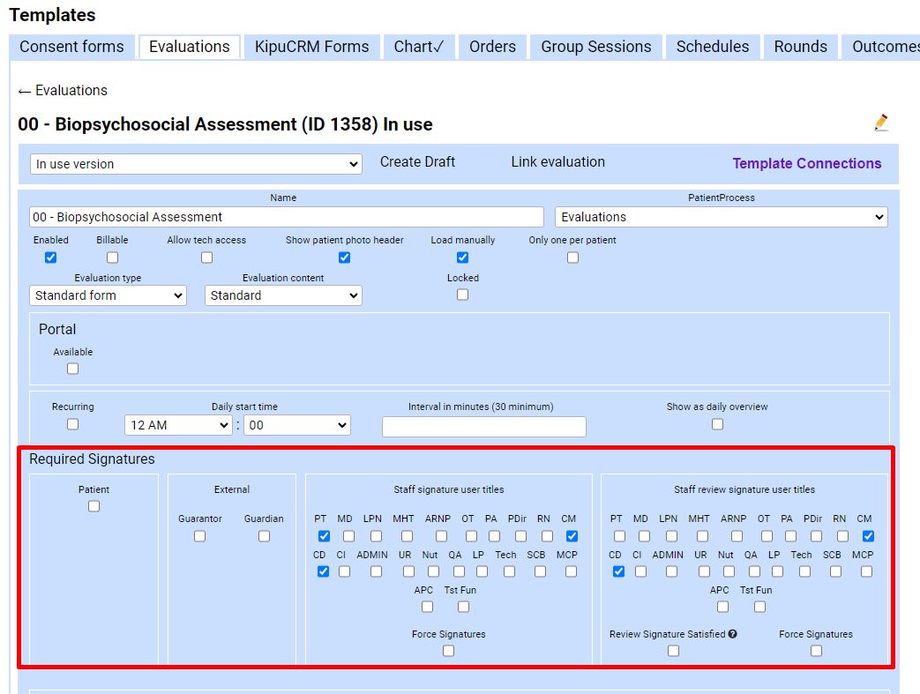Click the Review Signature Satisfied help icon
The image size is (920, 694).
click(732, 634)
